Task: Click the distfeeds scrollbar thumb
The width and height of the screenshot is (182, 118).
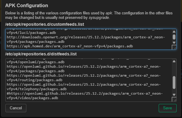Action: click(x=174, y=83)
